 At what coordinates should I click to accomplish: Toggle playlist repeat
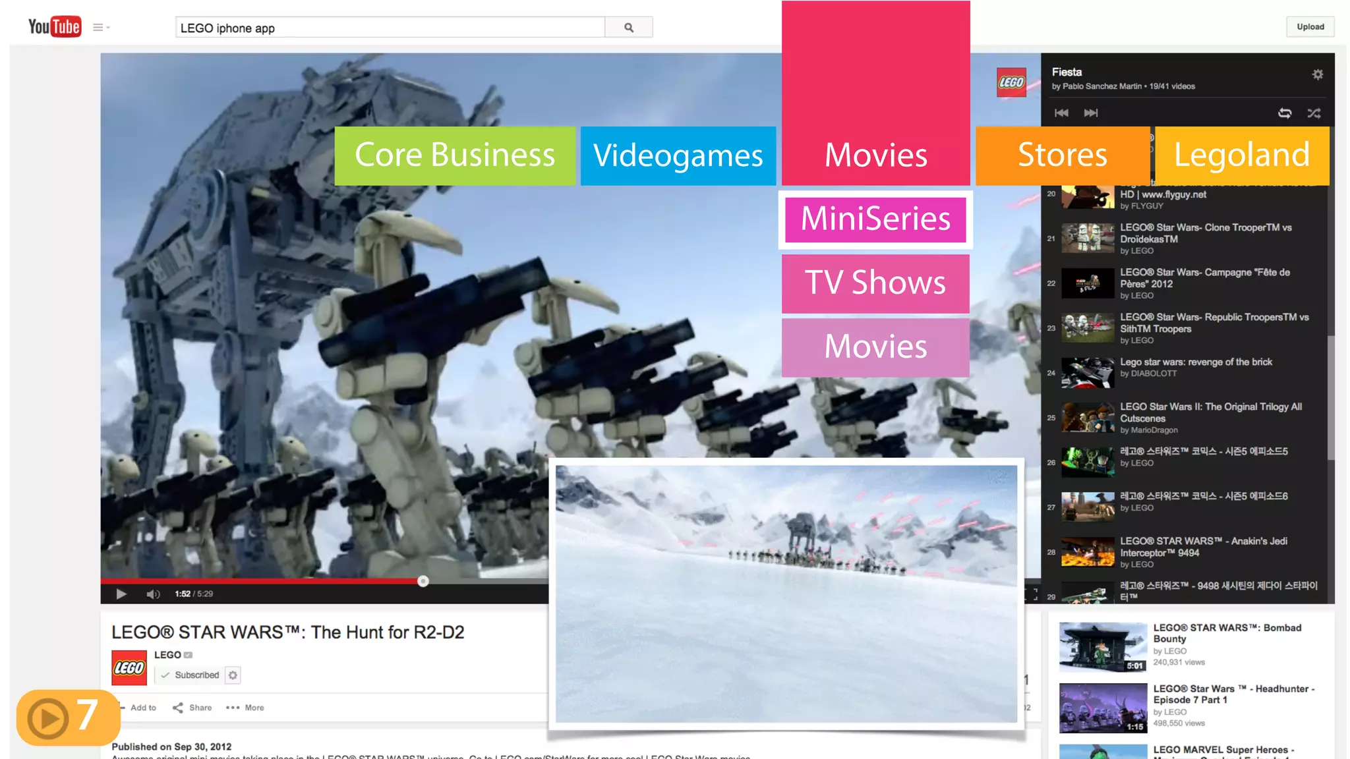(x=1285, y=113)
